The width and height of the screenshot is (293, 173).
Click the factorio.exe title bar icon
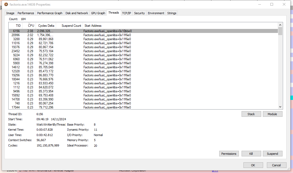click(x=6, y=4)
